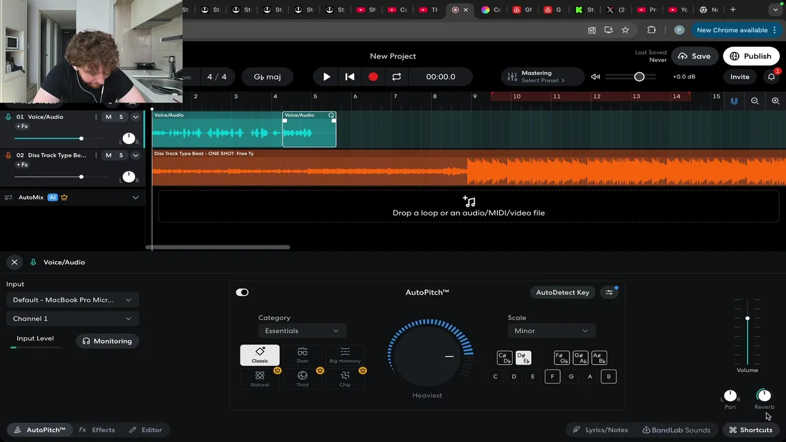
Task: Open options menu for Diss Track track
Action: coord(96,155)
